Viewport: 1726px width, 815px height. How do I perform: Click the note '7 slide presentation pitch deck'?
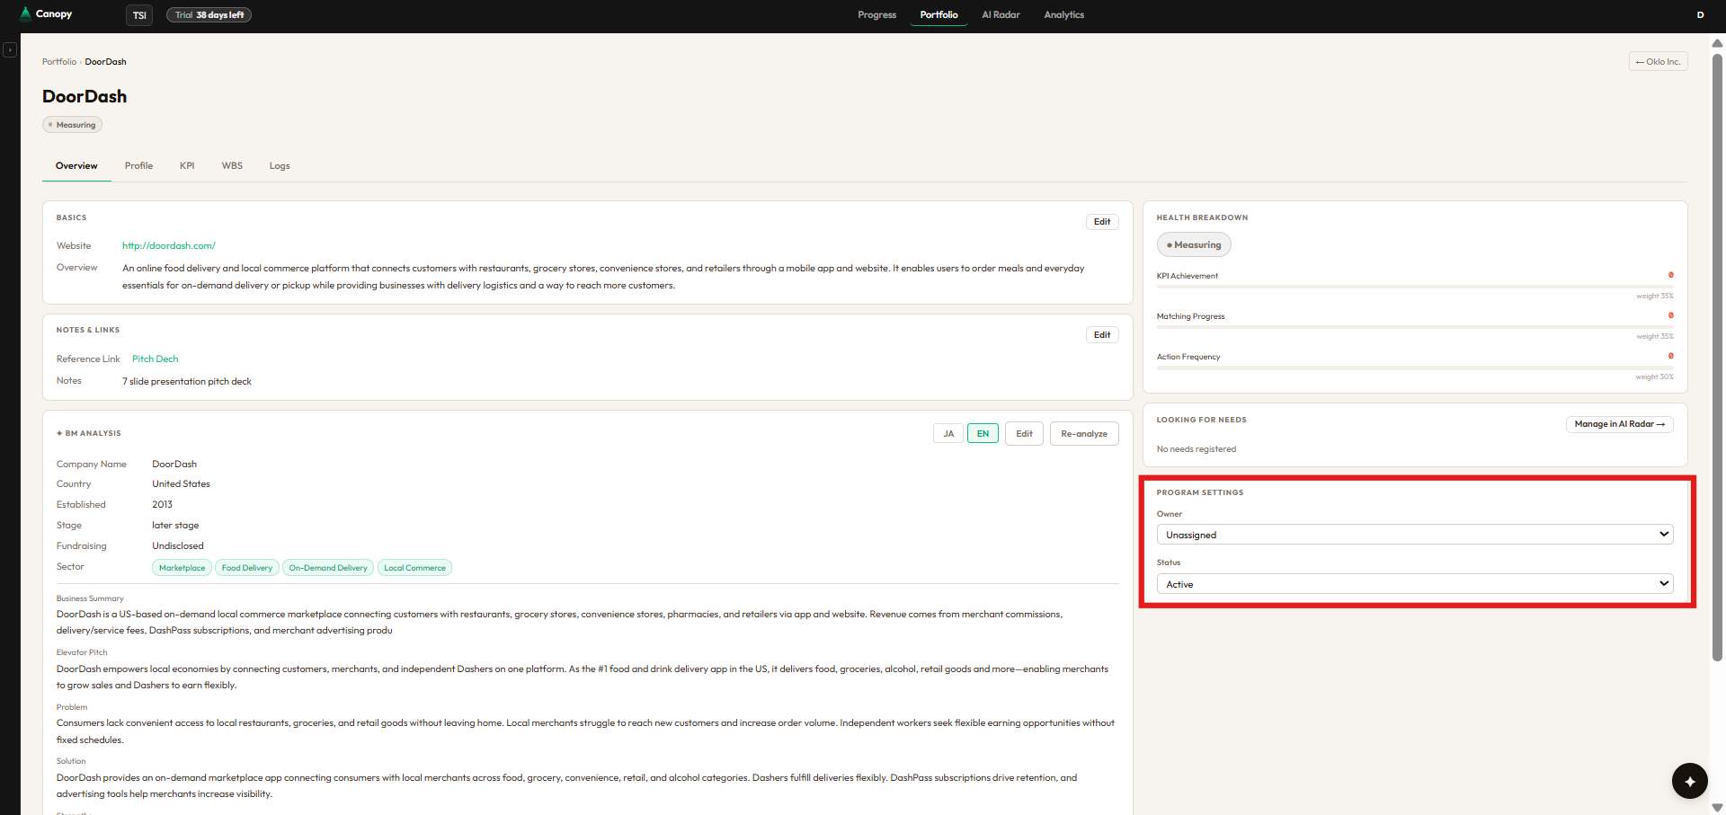click(187, 382)
